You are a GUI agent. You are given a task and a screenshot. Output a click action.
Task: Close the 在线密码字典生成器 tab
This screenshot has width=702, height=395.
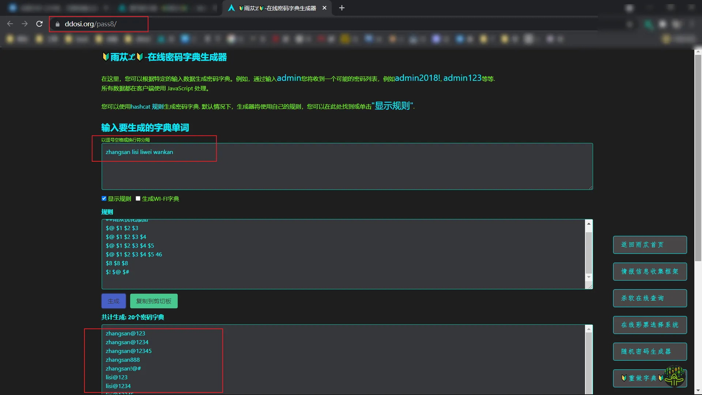coord(324,8)
